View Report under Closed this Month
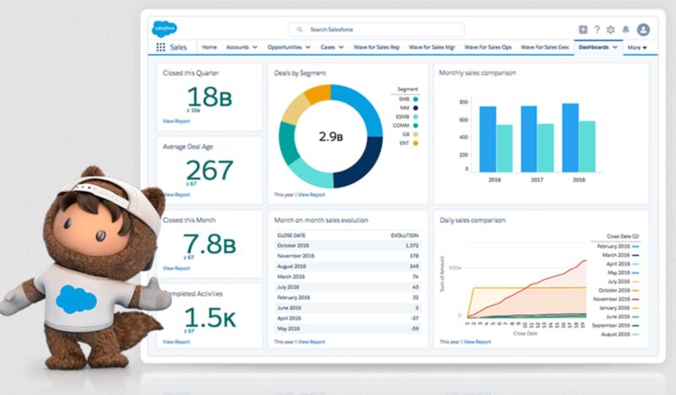The width and height of the screenshot is (676, 395). pos(177,268)
